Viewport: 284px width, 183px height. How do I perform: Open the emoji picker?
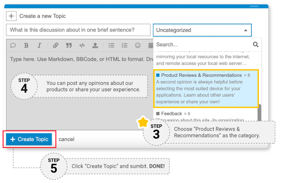click(138, 45)
